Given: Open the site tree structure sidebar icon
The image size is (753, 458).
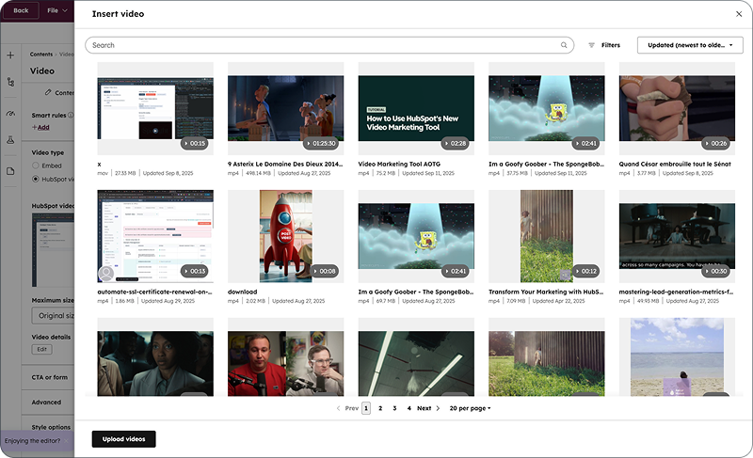Looking at the screenshot, I should (10, 82).
